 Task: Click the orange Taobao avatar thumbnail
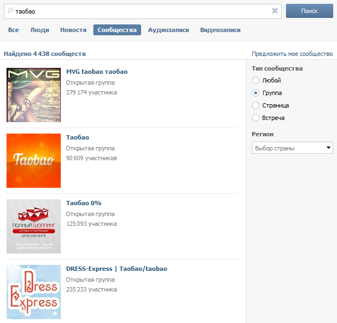point(34,161)
